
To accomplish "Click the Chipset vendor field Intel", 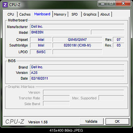I will pos(41,40).
